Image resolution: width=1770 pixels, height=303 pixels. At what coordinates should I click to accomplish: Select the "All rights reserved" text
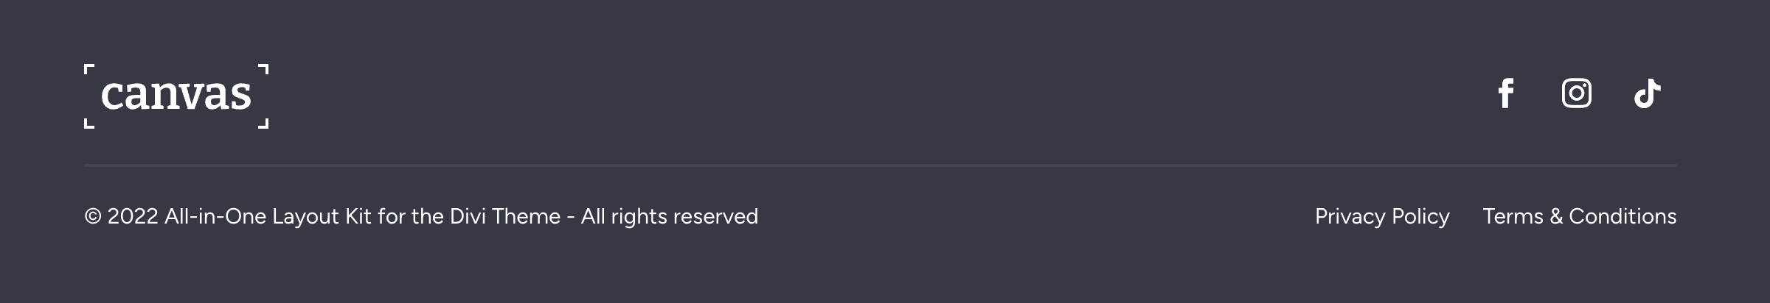click(669, 216)
